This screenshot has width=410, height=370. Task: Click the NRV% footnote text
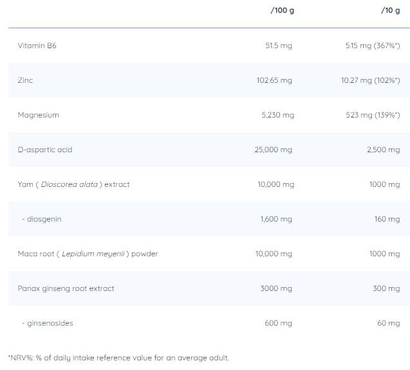pyautogui.click(x=118, y=358)
